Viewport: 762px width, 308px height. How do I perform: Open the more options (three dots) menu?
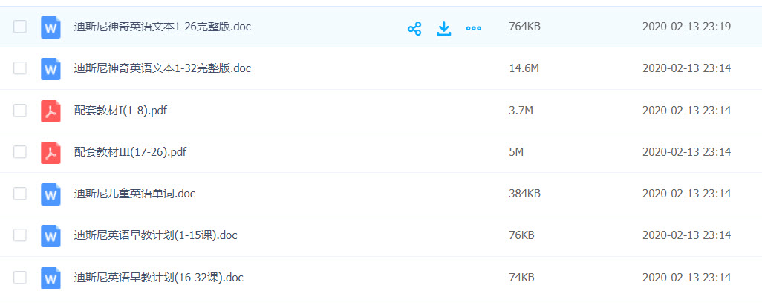click(473, 28)
